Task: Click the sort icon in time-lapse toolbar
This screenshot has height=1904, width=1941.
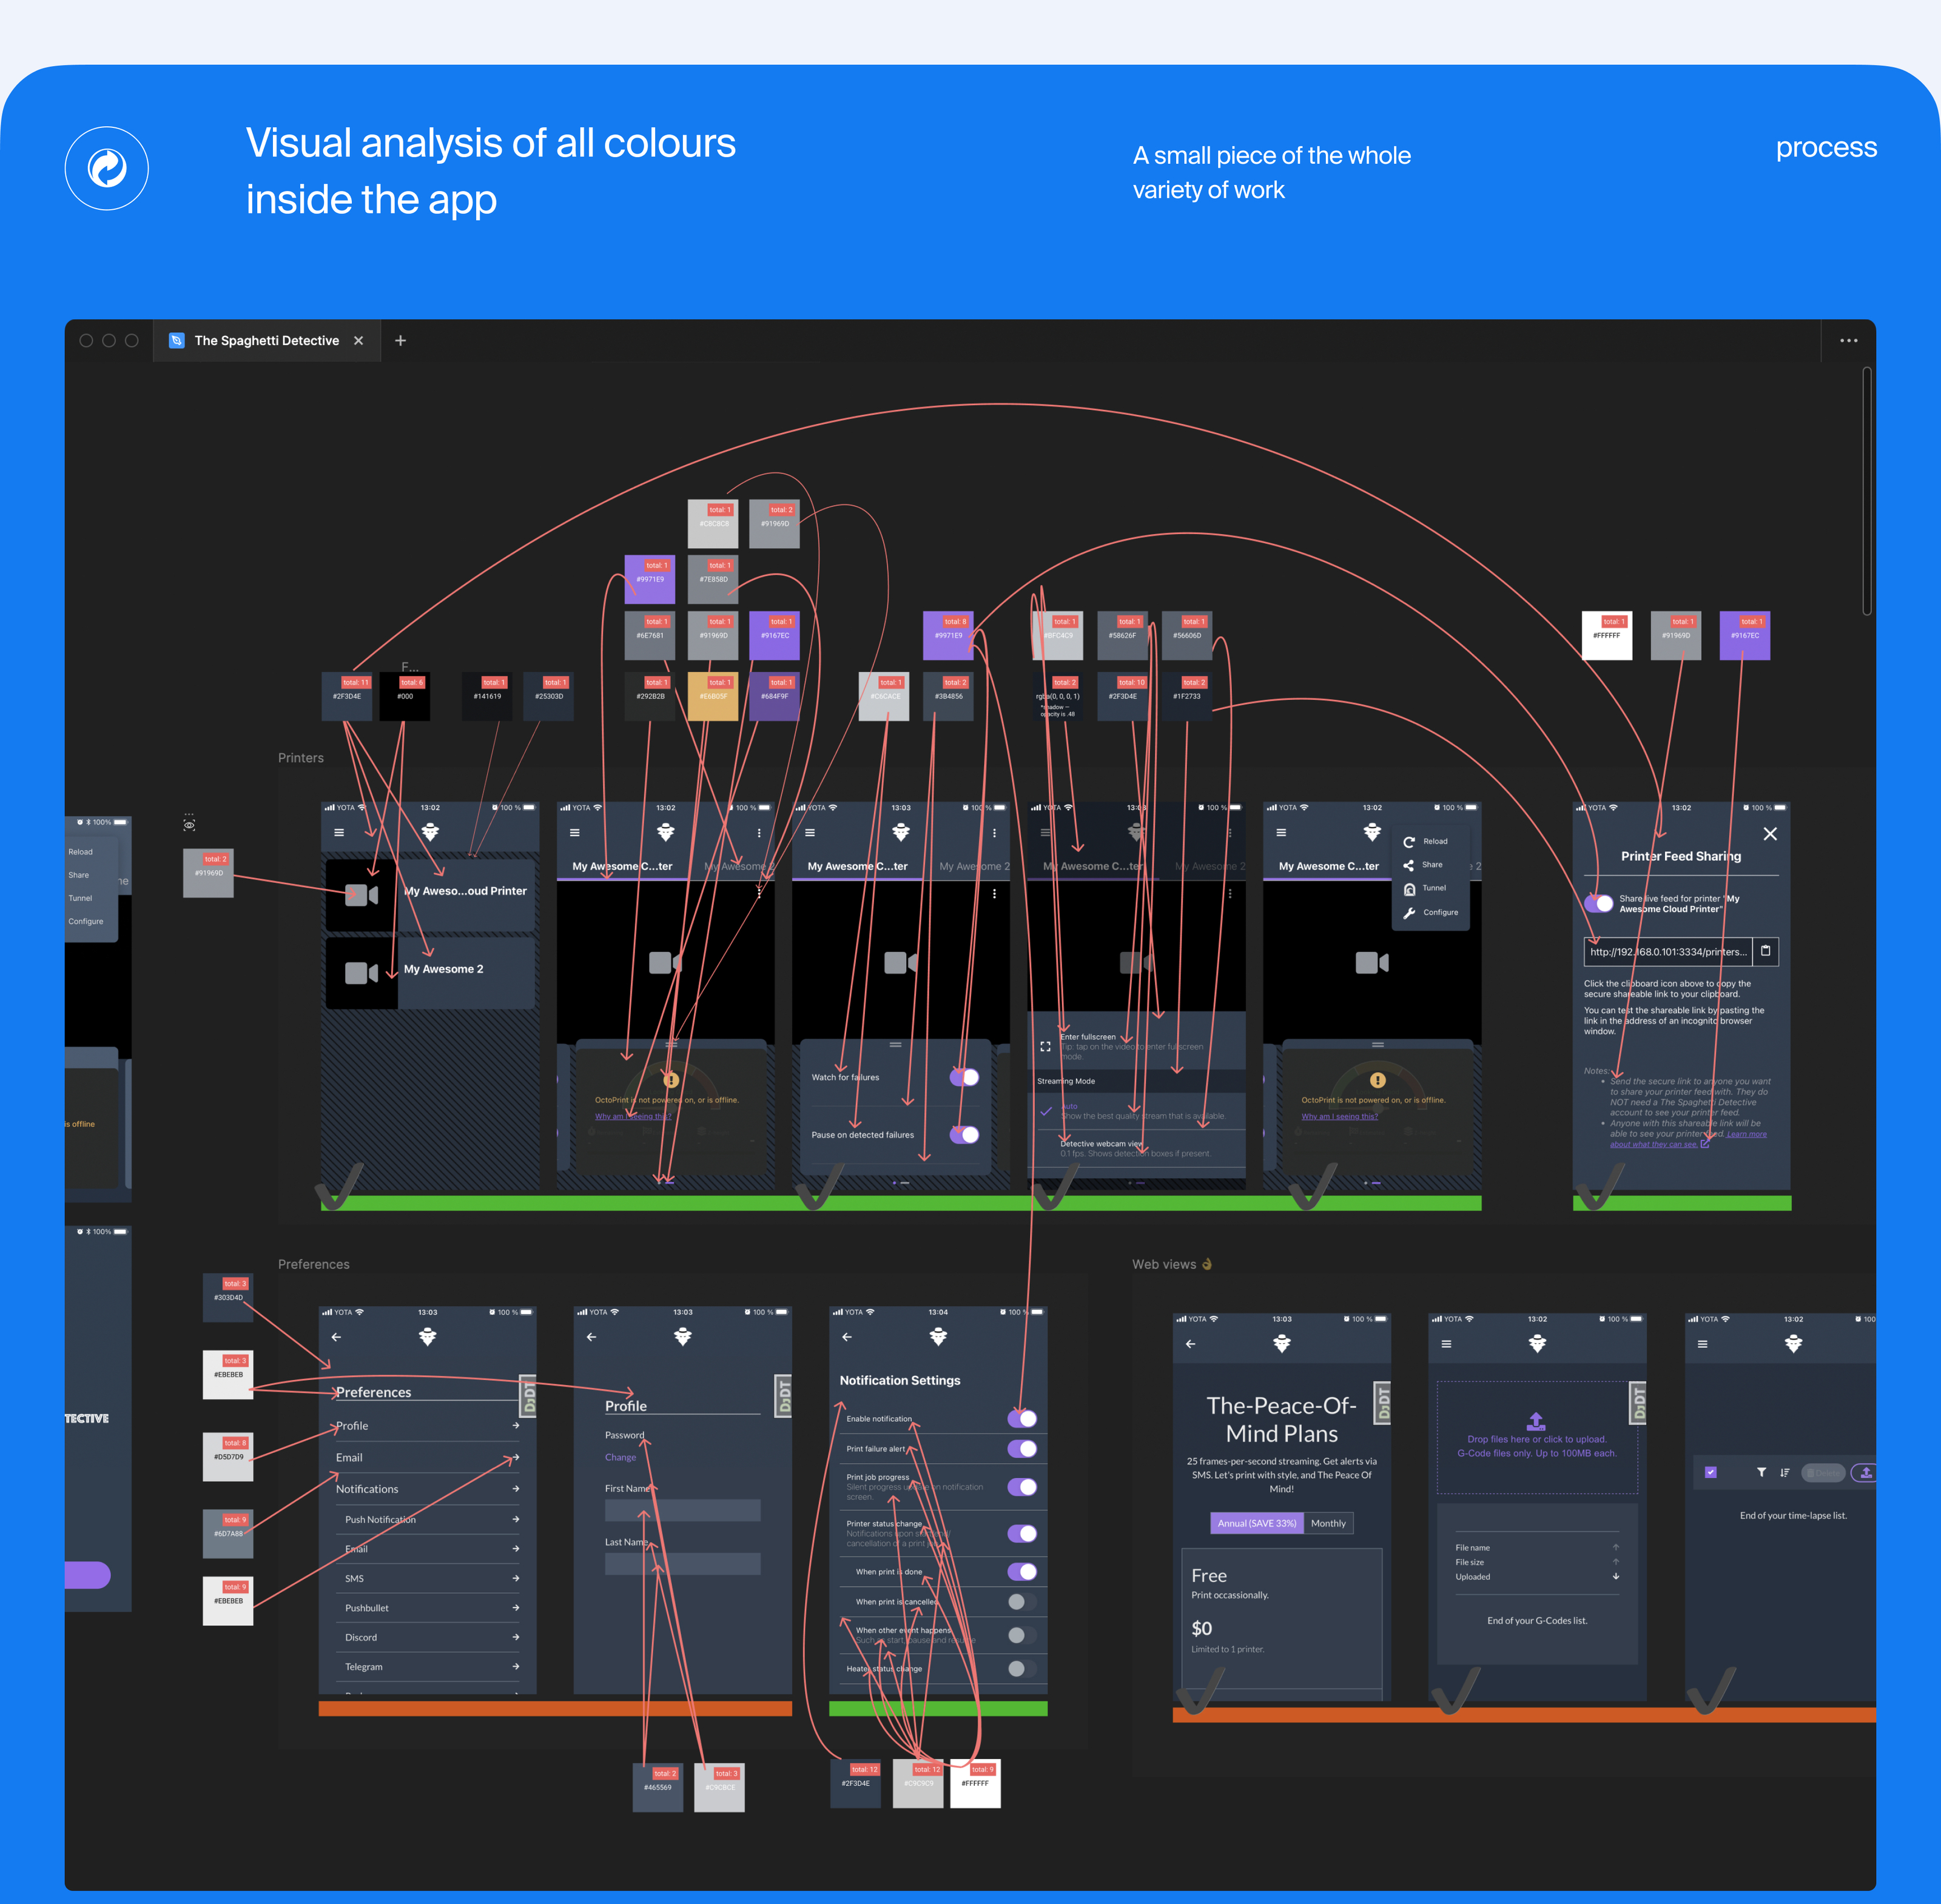Action: tap(1785, 1472)
